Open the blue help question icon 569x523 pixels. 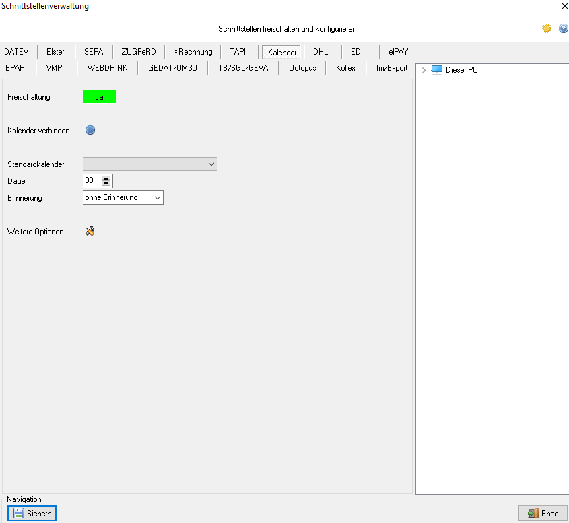563,29
